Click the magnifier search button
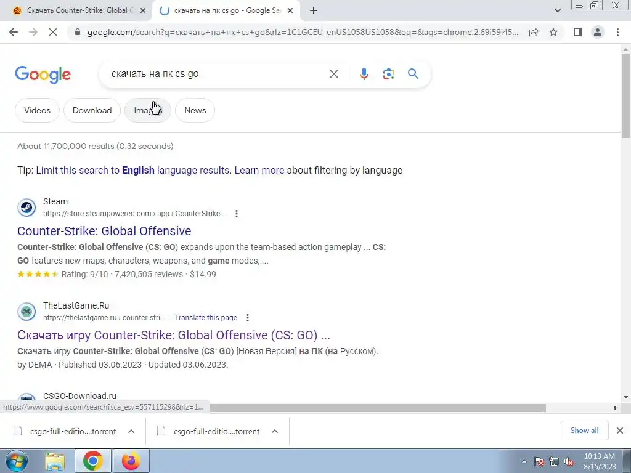The height and width of the screenshot is (473, 631). click(x=413, y=74)
